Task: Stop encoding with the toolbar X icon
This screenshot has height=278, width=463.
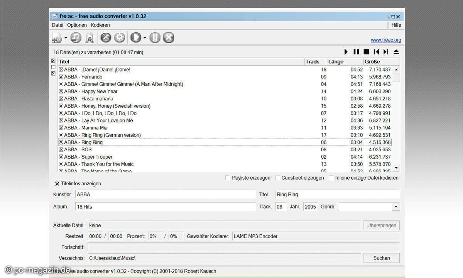Action: 169,37
